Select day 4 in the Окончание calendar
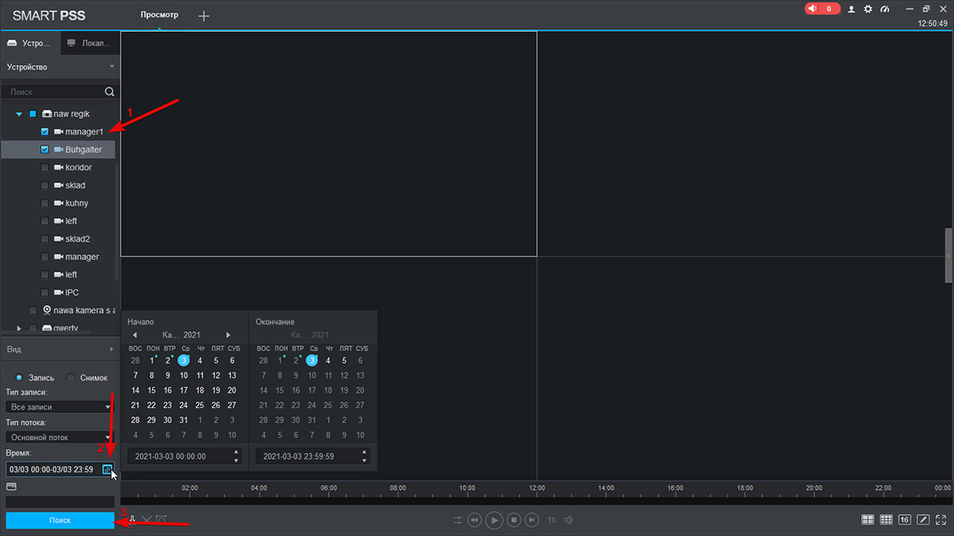 point(328,360)
